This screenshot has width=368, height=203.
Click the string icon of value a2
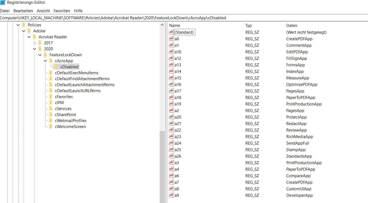click(x=171, y=110)
